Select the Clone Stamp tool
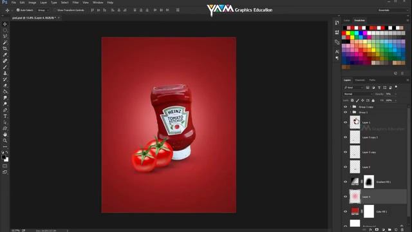The height and width of the screenshot is (232, 412). (5, 73)
